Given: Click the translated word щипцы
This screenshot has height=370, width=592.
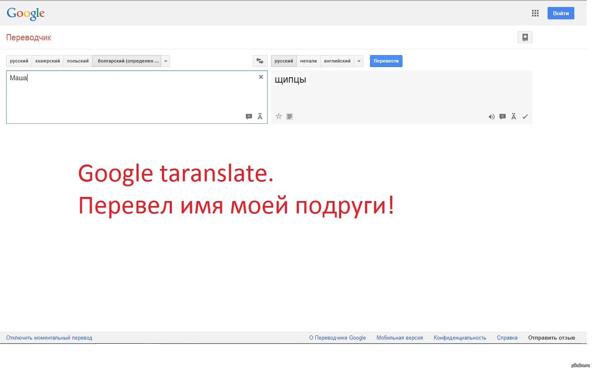Looking at the screenshot, I should pos(290,80).
